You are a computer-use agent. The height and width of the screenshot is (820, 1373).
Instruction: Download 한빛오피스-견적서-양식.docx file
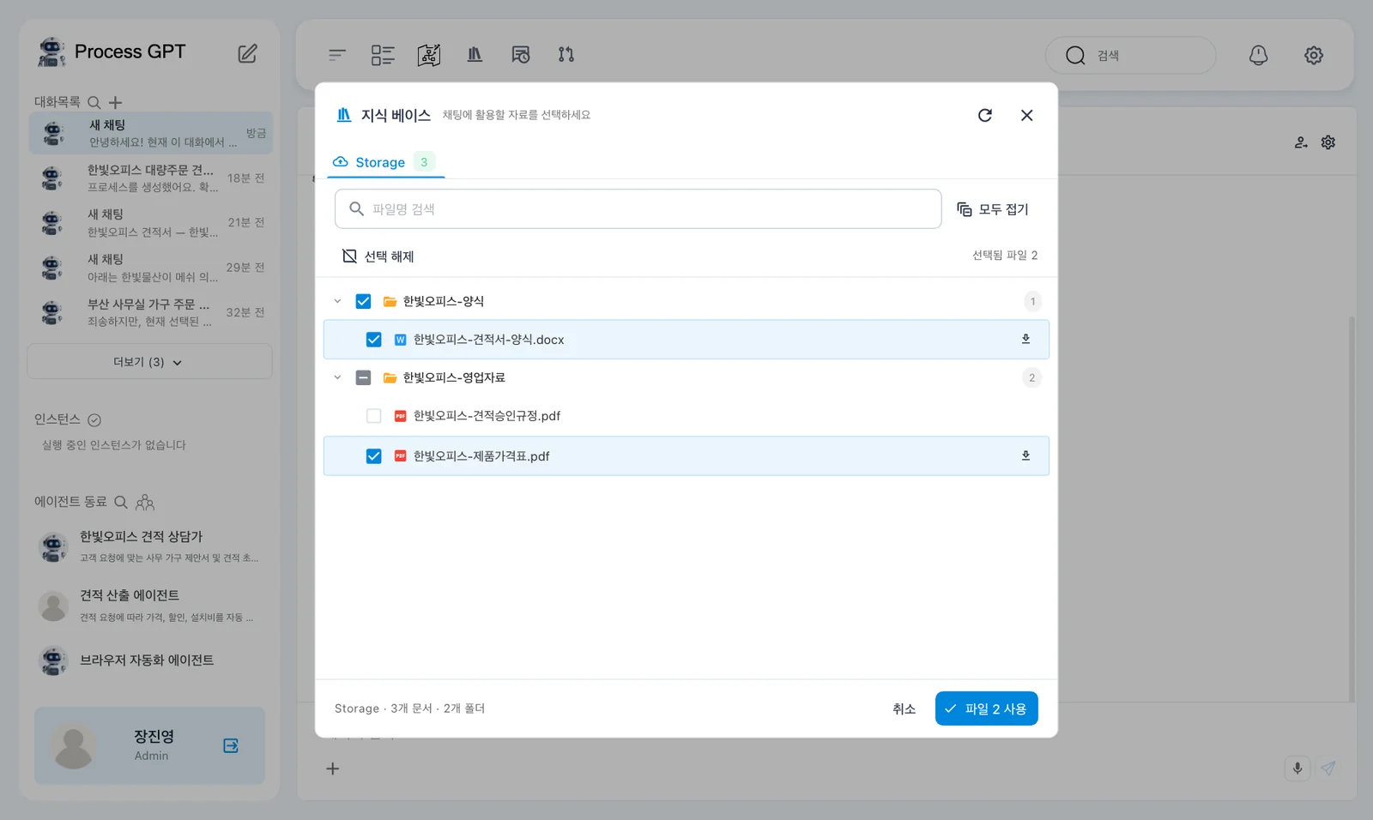1025,339
